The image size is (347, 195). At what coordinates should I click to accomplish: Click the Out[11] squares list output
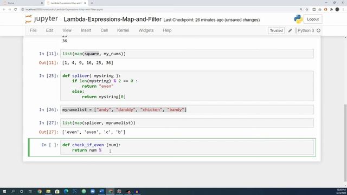click(x=88, y=63)
